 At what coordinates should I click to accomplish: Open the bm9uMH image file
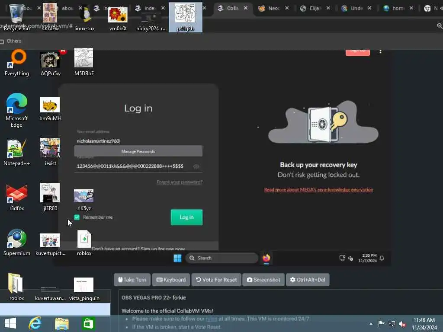point(50,109)
